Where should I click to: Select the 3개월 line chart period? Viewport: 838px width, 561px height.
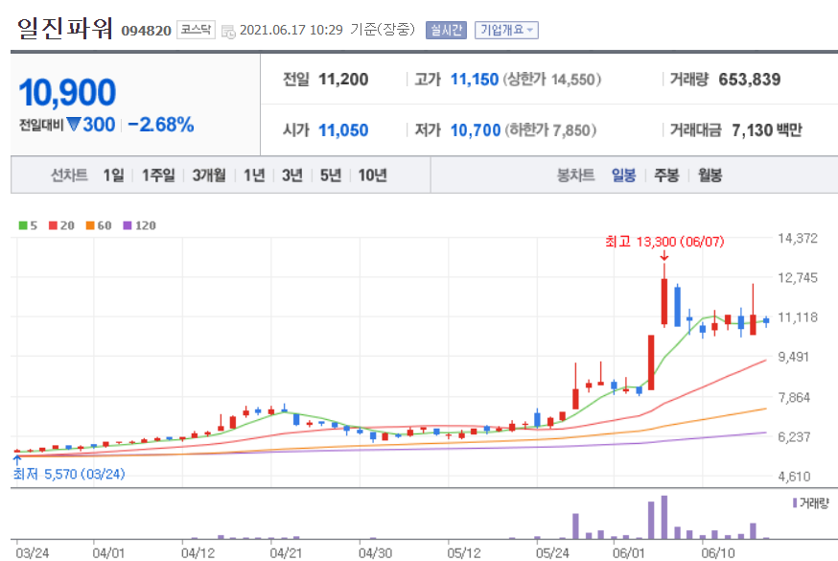pyautogui.click(x=209, y=175)
